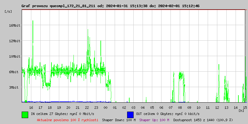The image size is (248, 124).
Task: Click the 16Mbit label on the y-axis
Action: pyautogui.click(x=14, y=25)
